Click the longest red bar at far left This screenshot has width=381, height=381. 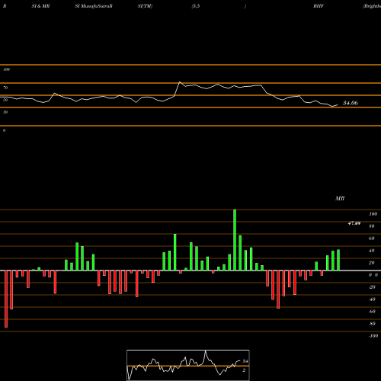click(x=6, y=299)
